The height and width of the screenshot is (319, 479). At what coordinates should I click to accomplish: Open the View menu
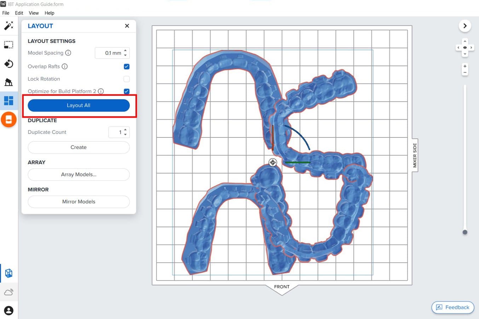[x=34, y=13]
